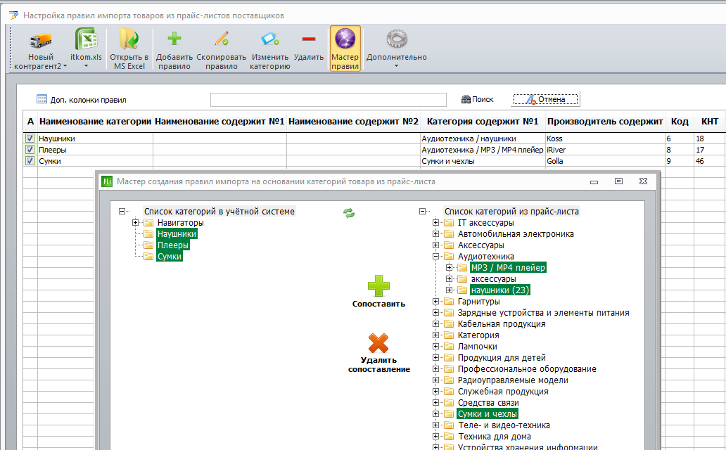Collapse Список категорий в учётной системе root
Viewport: 726px width, 450px height.
coord(122,211)
